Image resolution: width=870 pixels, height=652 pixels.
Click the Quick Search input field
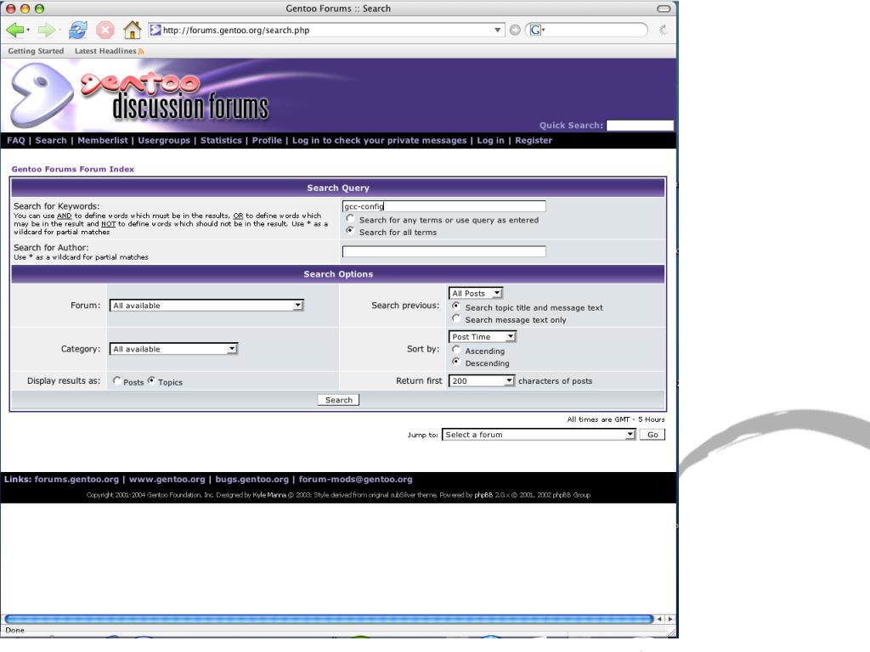(x=640, y=126)
